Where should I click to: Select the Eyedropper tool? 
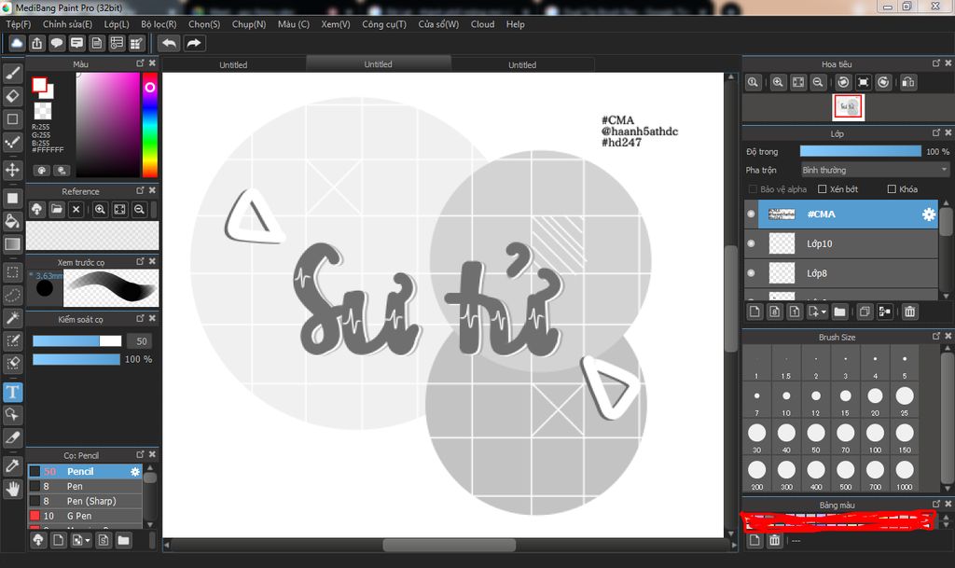tap(13, 465)
